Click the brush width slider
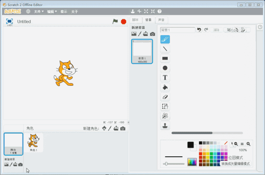 tap(174, 164)
